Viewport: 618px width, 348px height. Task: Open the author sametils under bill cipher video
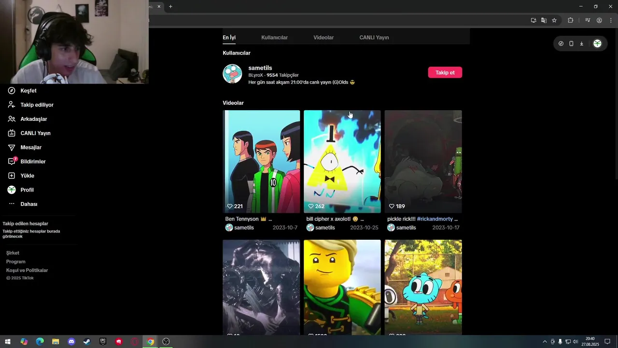(x=325, y=228)
